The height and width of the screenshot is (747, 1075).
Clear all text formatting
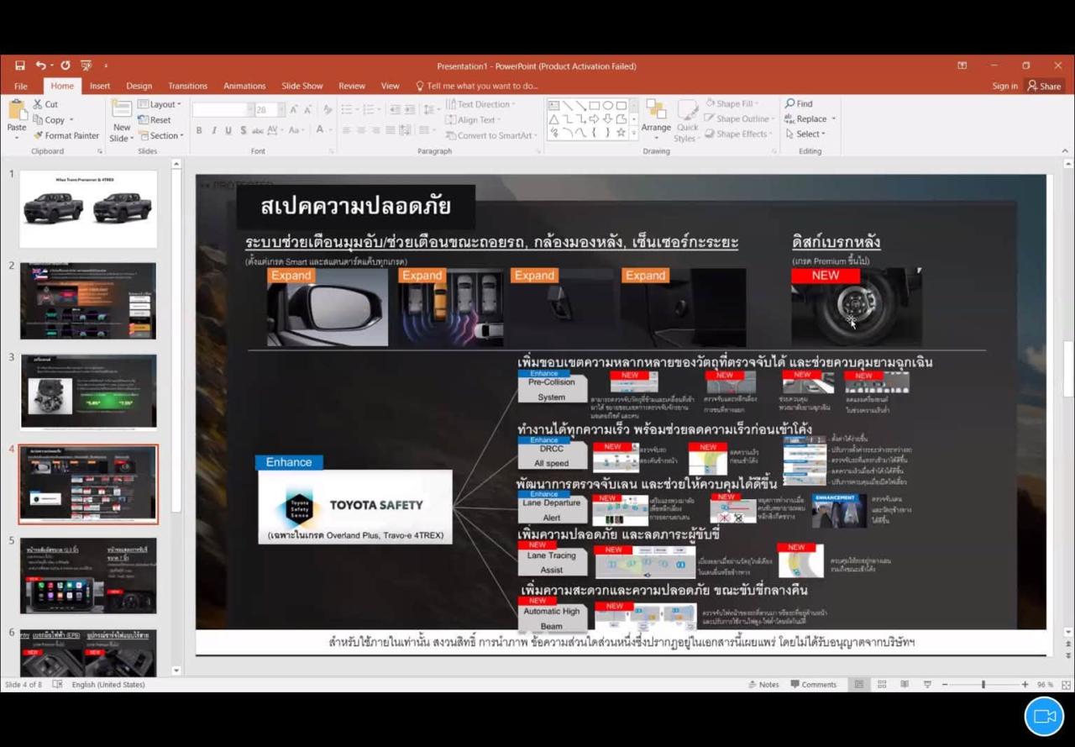pyautogui.click(x=328, y=110)
